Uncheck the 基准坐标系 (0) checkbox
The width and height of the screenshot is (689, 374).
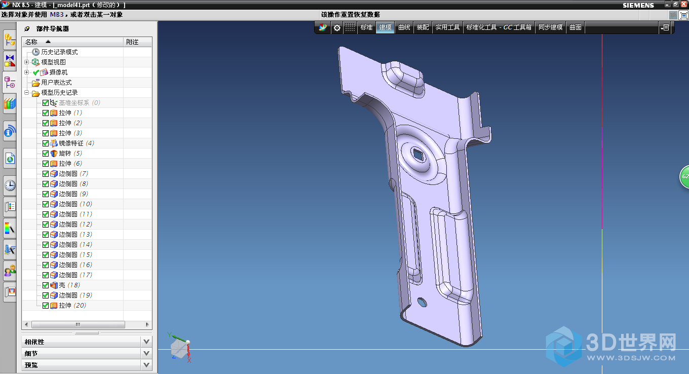pyautogui.click(x=46, y=103)
